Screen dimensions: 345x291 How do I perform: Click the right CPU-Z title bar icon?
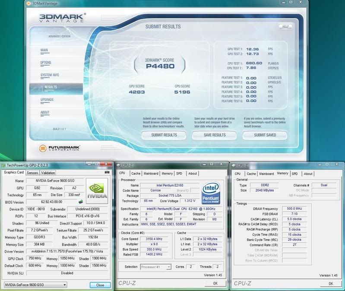click(x=234, y=165)
